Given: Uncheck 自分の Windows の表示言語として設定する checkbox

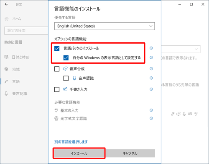Looking at the screenshot, I should click(x=66, y=57).
